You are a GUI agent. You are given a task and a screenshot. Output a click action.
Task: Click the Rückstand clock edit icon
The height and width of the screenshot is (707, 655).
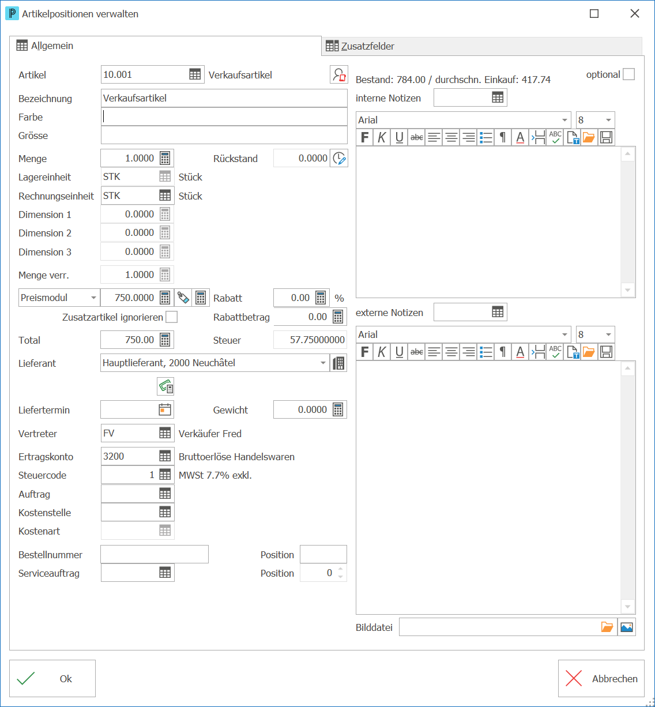pos(339,158)
